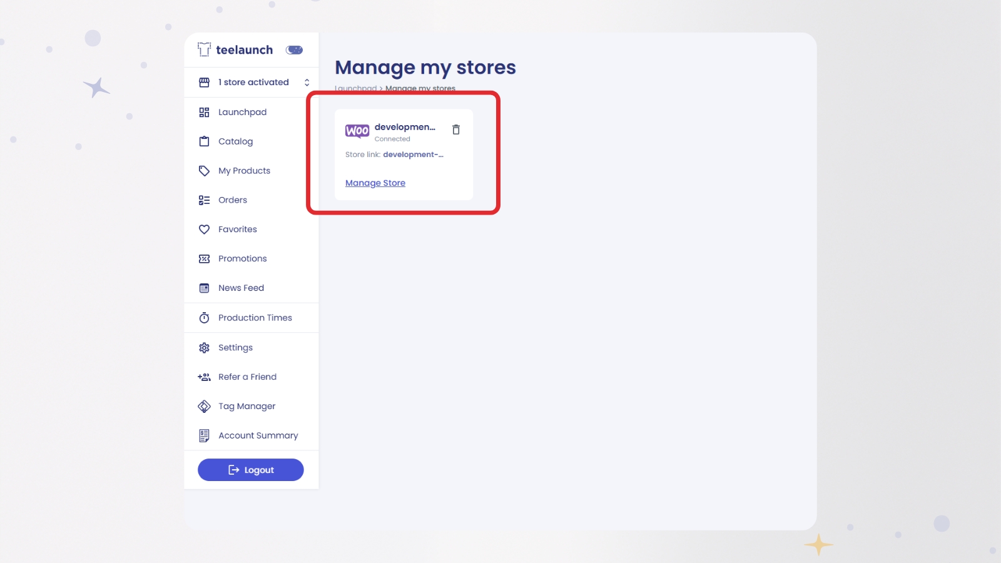Click the Manage my stores heading

coord(425,68)
